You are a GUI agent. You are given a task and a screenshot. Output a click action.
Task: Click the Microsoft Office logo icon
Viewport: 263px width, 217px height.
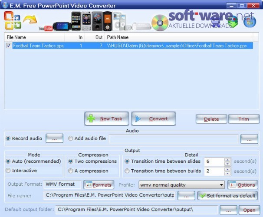point(13,20)
